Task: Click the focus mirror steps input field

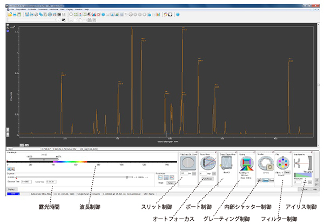Action: click(x=204, y=173)
